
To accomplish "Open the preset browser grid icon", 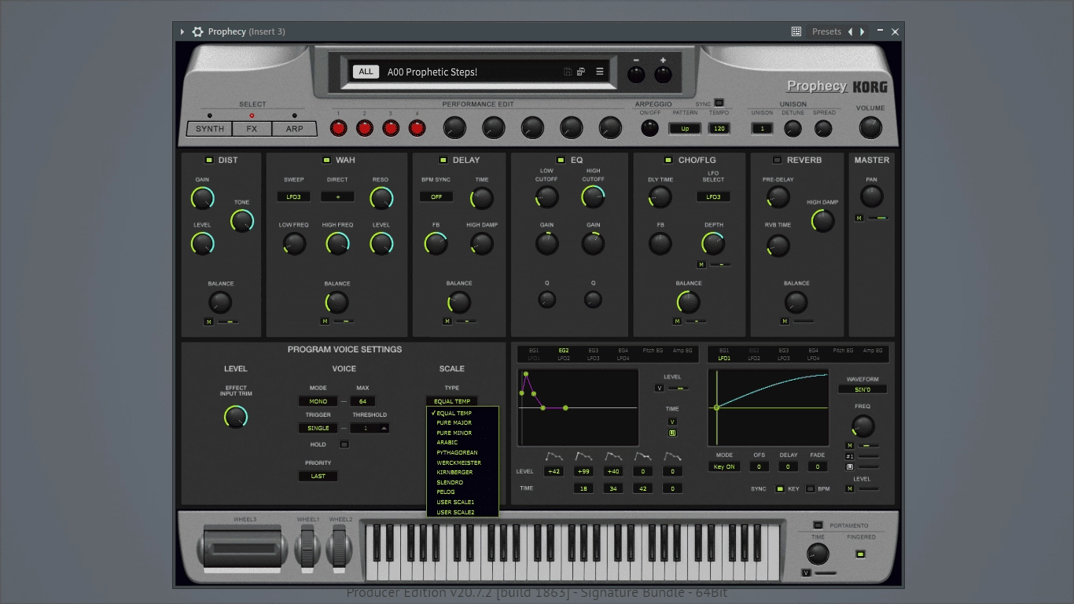I will point(796,31).
